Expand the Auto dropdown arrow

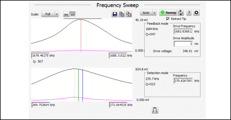(154, 13)
